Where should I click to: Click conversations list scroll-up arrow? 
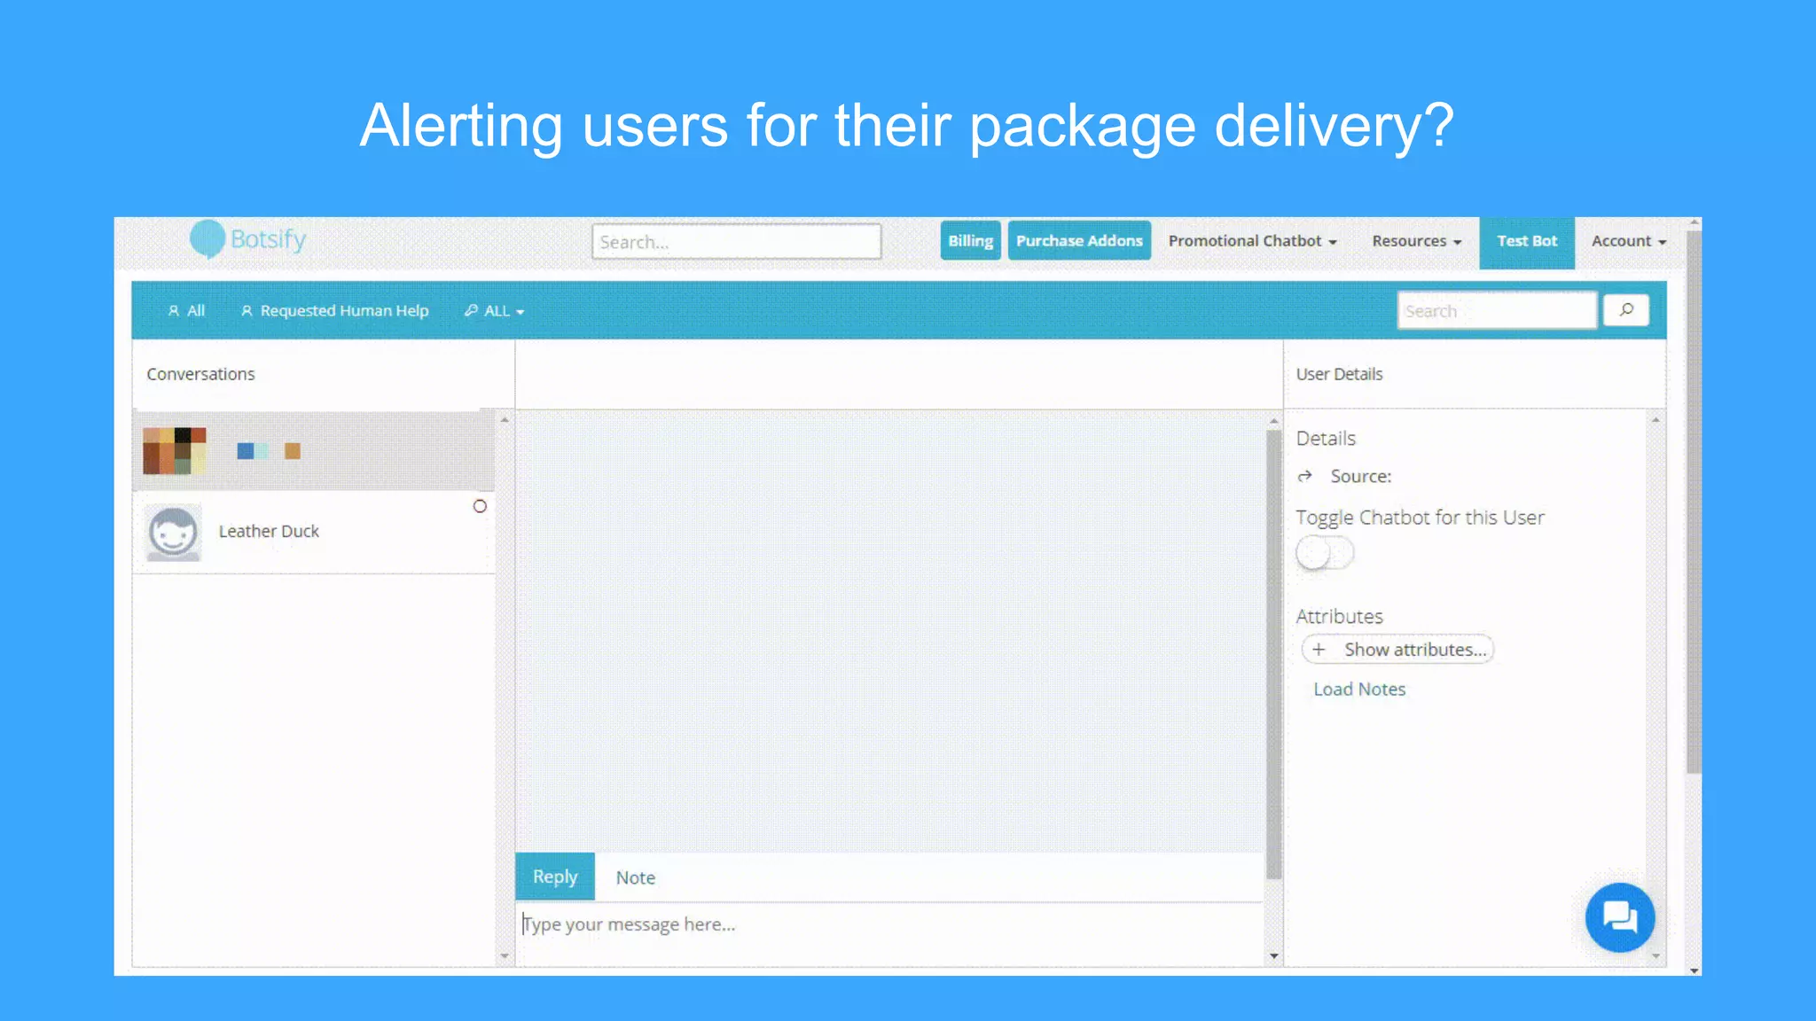point(505,419)
